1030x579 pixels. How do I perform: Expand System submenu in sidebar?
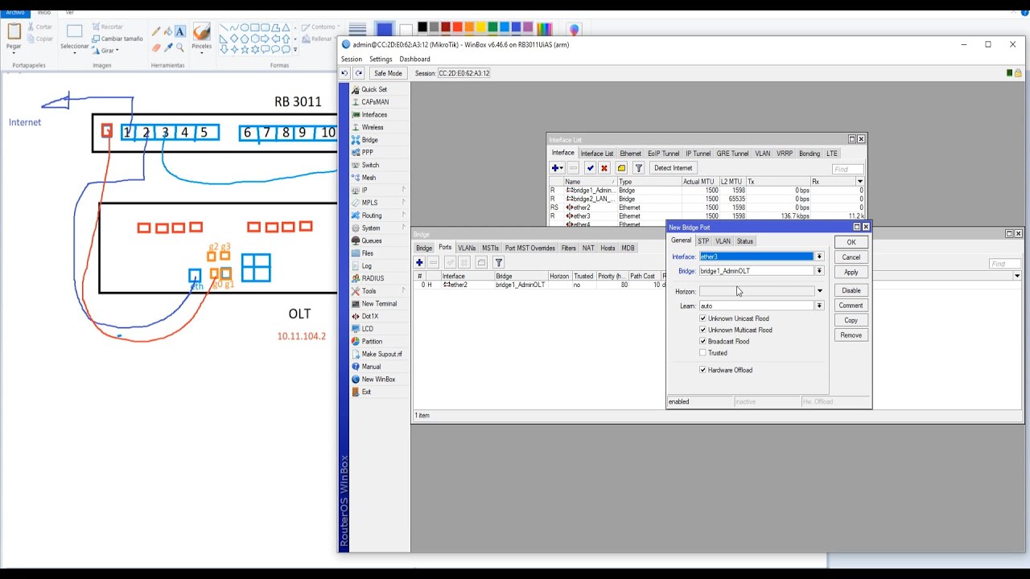click(403, 228)
